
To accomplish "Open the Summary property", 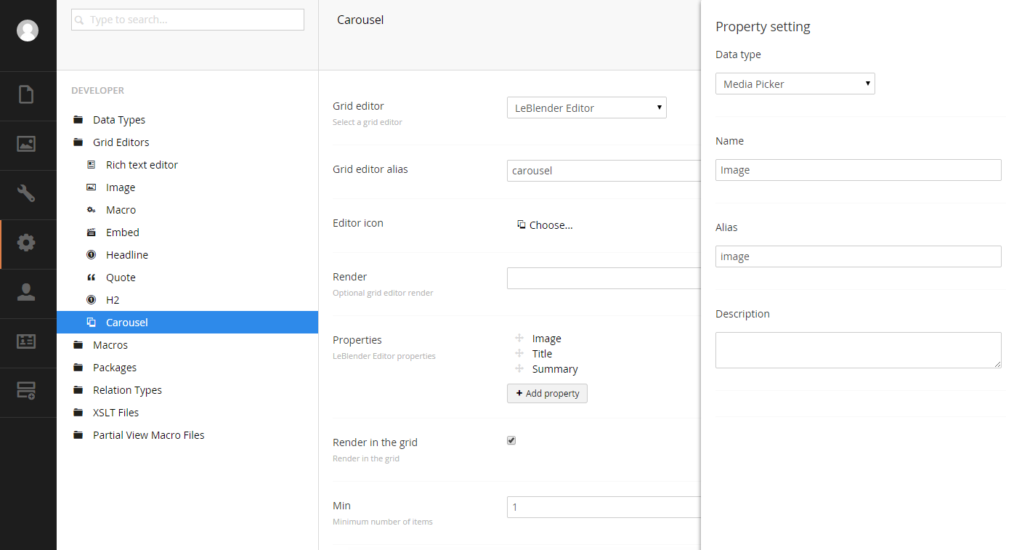I will pyautogui.click(x=555, y=369).
